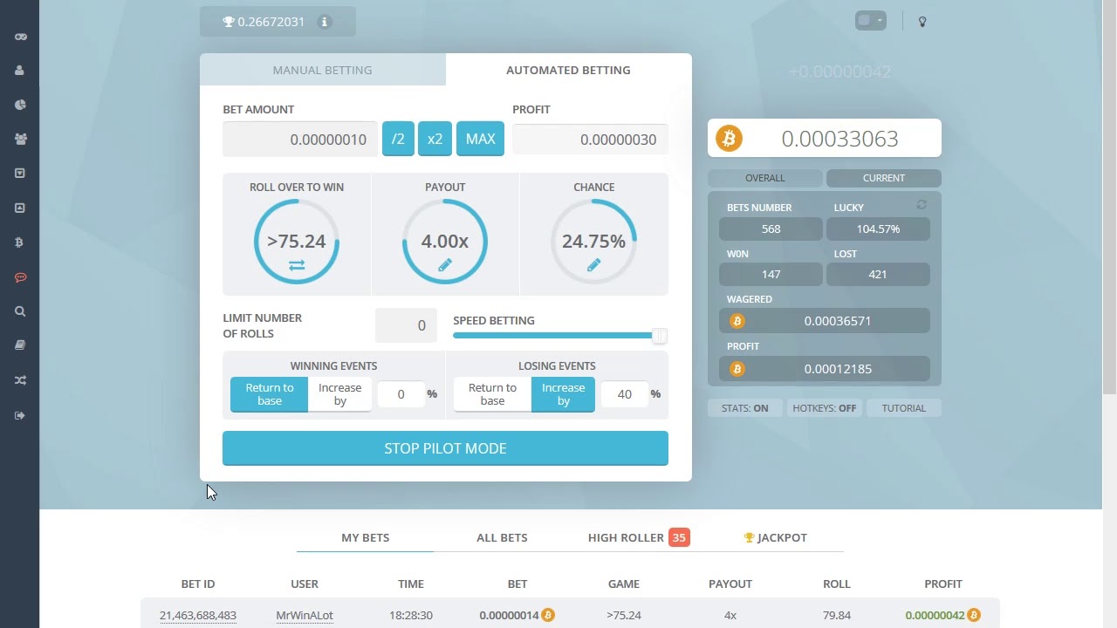Select losing events Return to base
The image size is (1117, 628).
coord(492,394)
